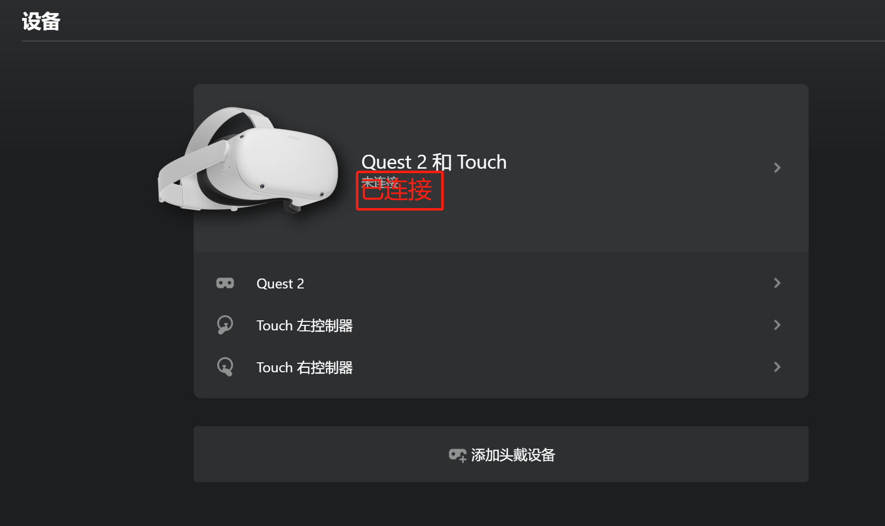Open the Touch 左控制器 list row

(305, 325)
